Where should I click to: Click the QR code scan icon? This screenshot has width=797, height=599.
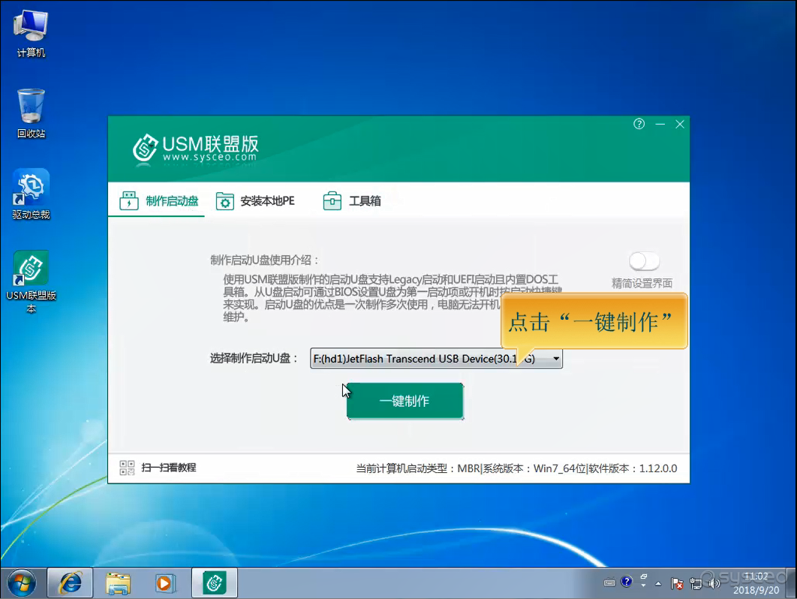coord(127,468)
